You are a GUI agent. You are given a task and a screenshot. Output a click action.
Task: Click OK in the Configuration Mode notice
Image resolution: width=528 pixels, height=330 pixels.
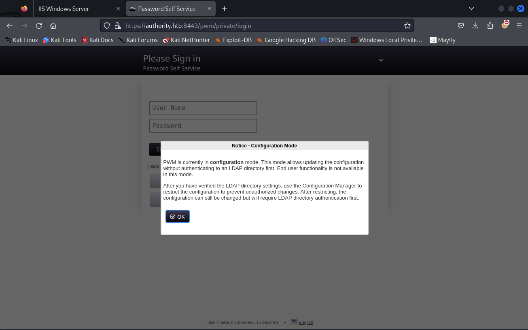[x=177, y=217]
